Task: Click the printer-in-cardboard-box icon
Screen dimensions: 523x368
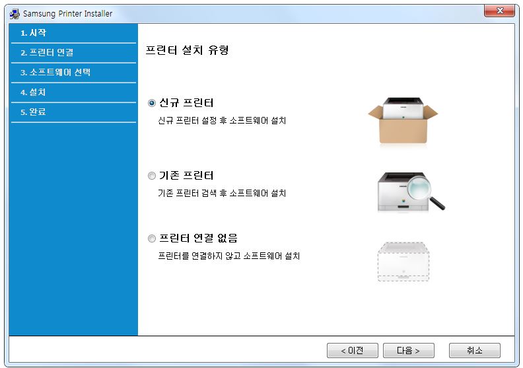Action: pos(403,121)
